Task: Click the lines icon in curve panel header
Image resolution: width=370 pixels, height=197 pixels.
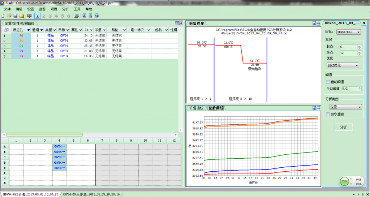Action: click(x=318, y=108)
